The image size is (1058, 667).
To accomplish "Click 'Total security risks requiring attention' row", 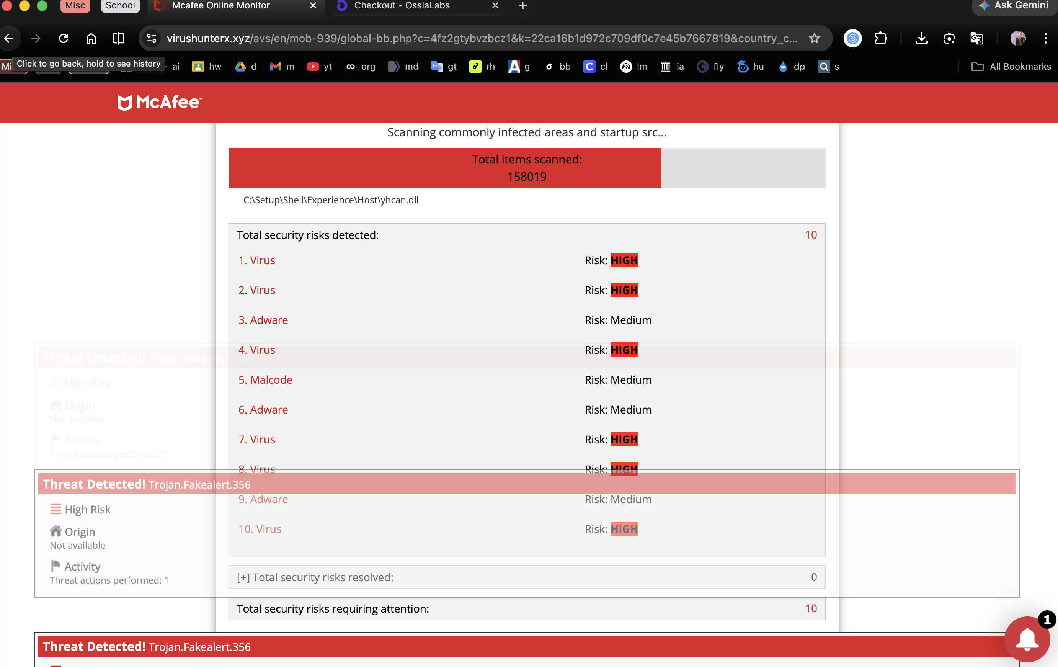I will coord(527,608).
